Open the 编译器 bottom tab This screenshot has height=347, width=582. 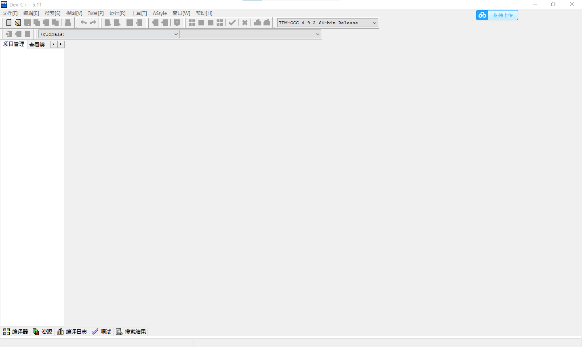coord(15,332)
